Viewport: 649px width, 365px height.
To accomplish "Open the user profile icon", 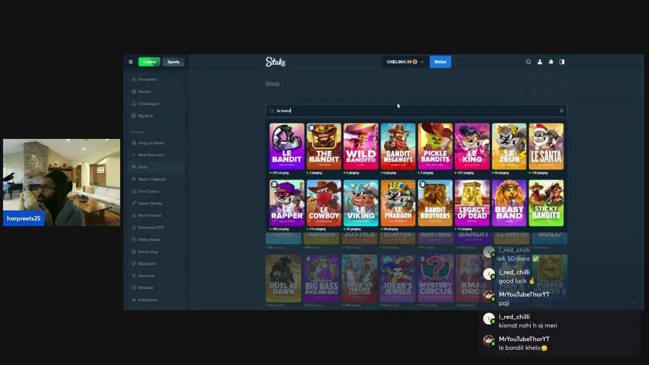I will pos(539,62).
